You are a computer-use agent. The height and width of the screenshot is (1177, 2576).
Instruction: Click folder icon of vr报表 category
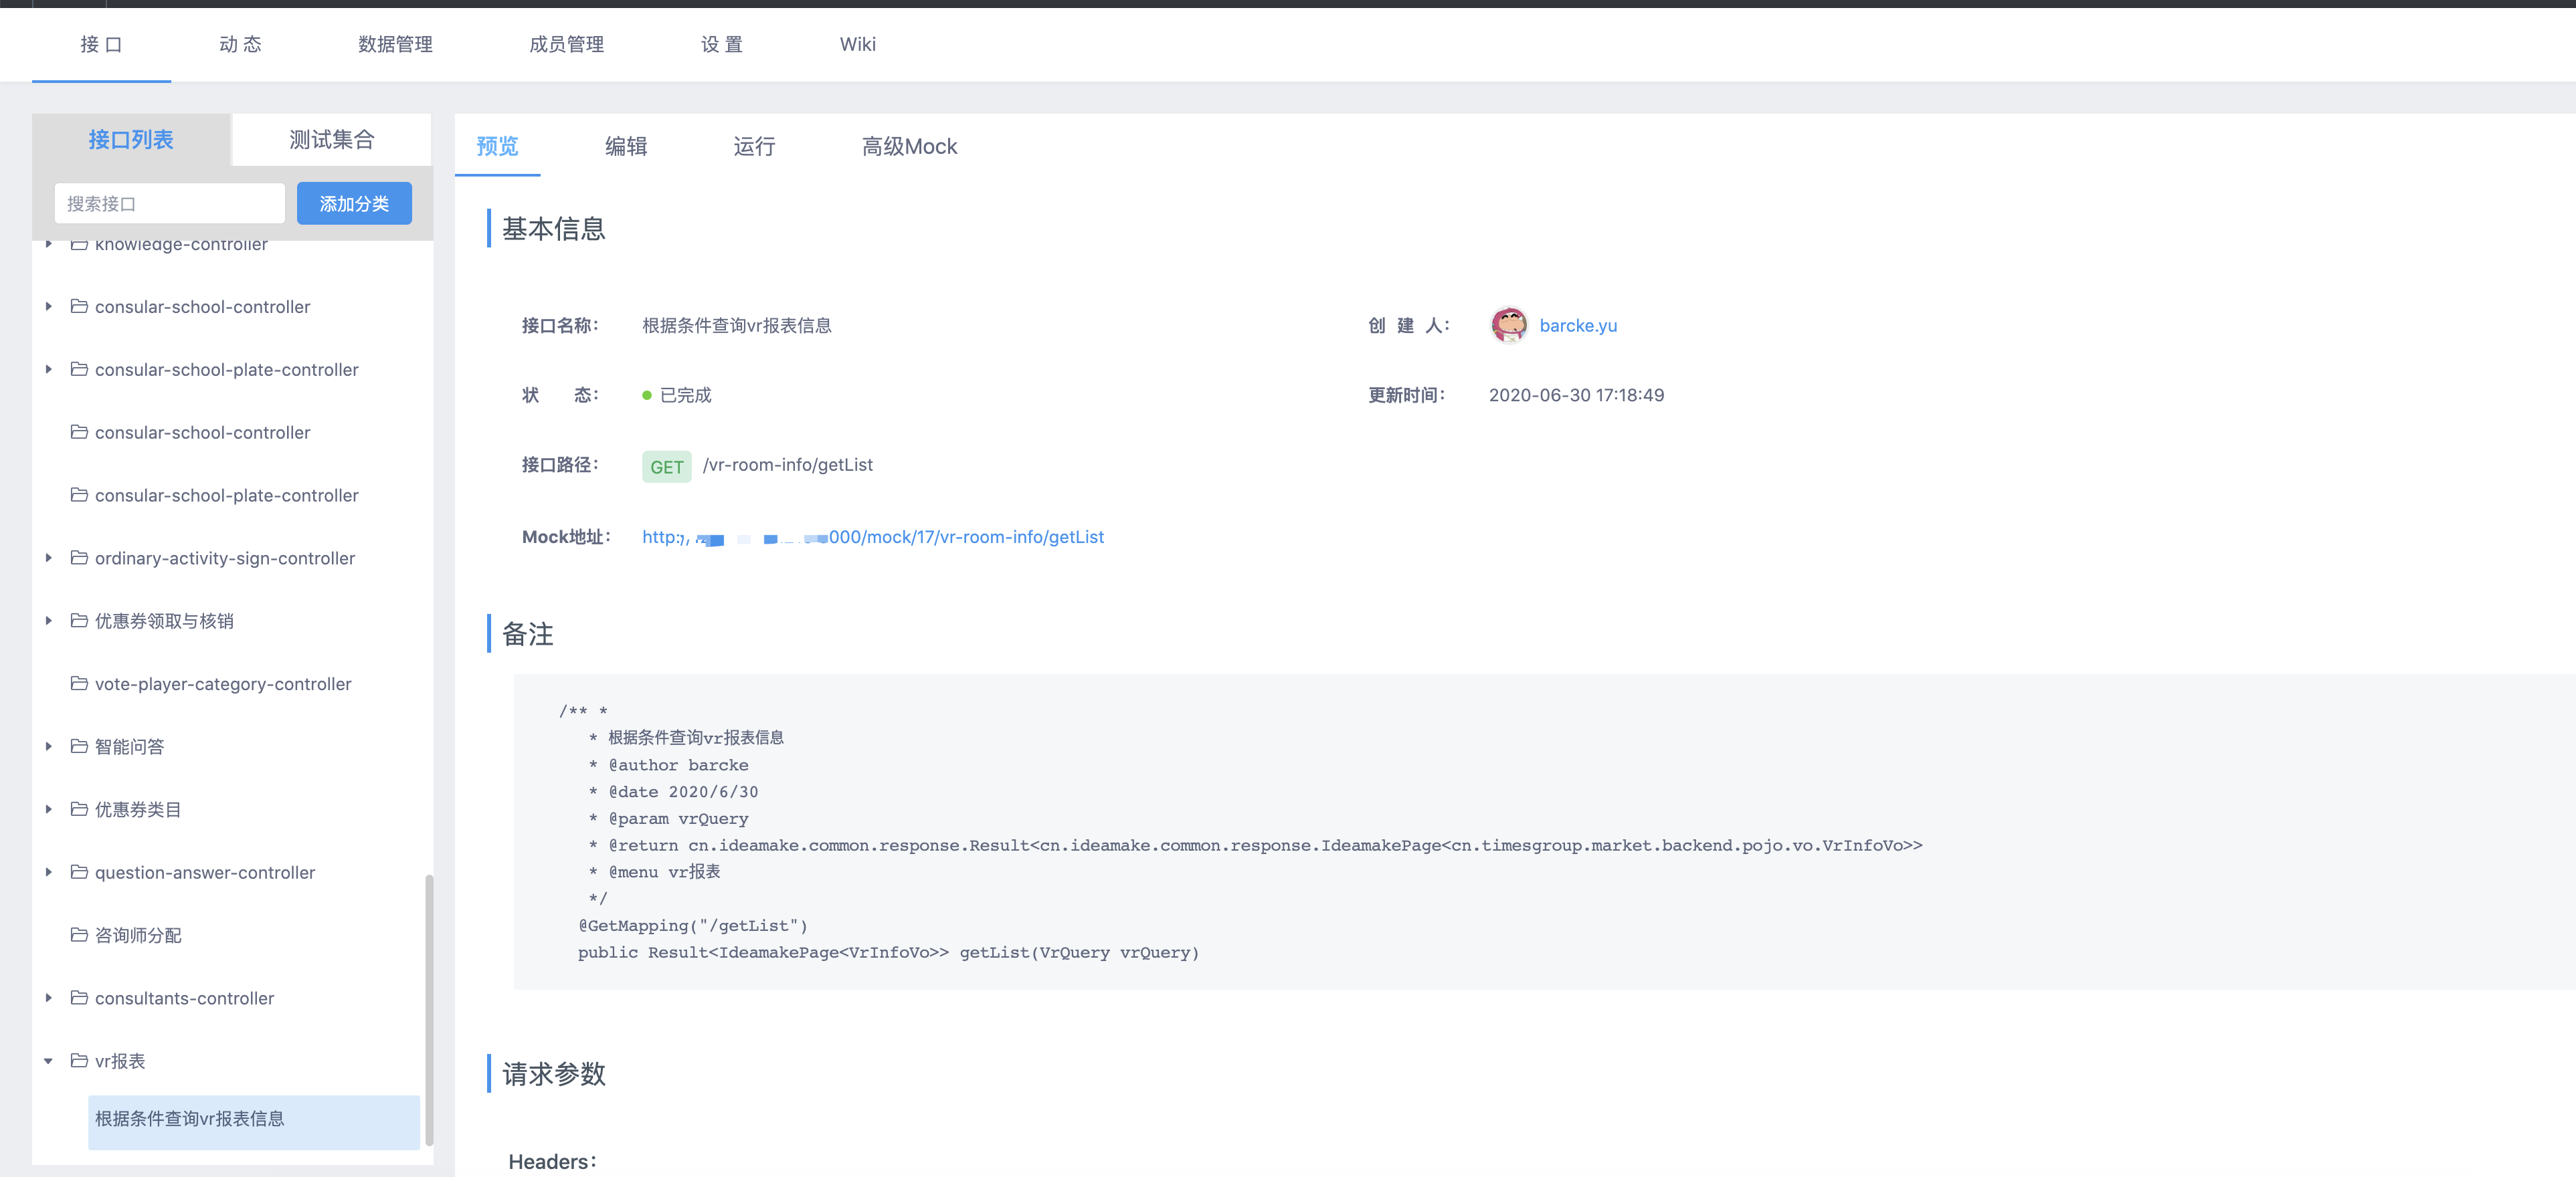[79, 1060]
